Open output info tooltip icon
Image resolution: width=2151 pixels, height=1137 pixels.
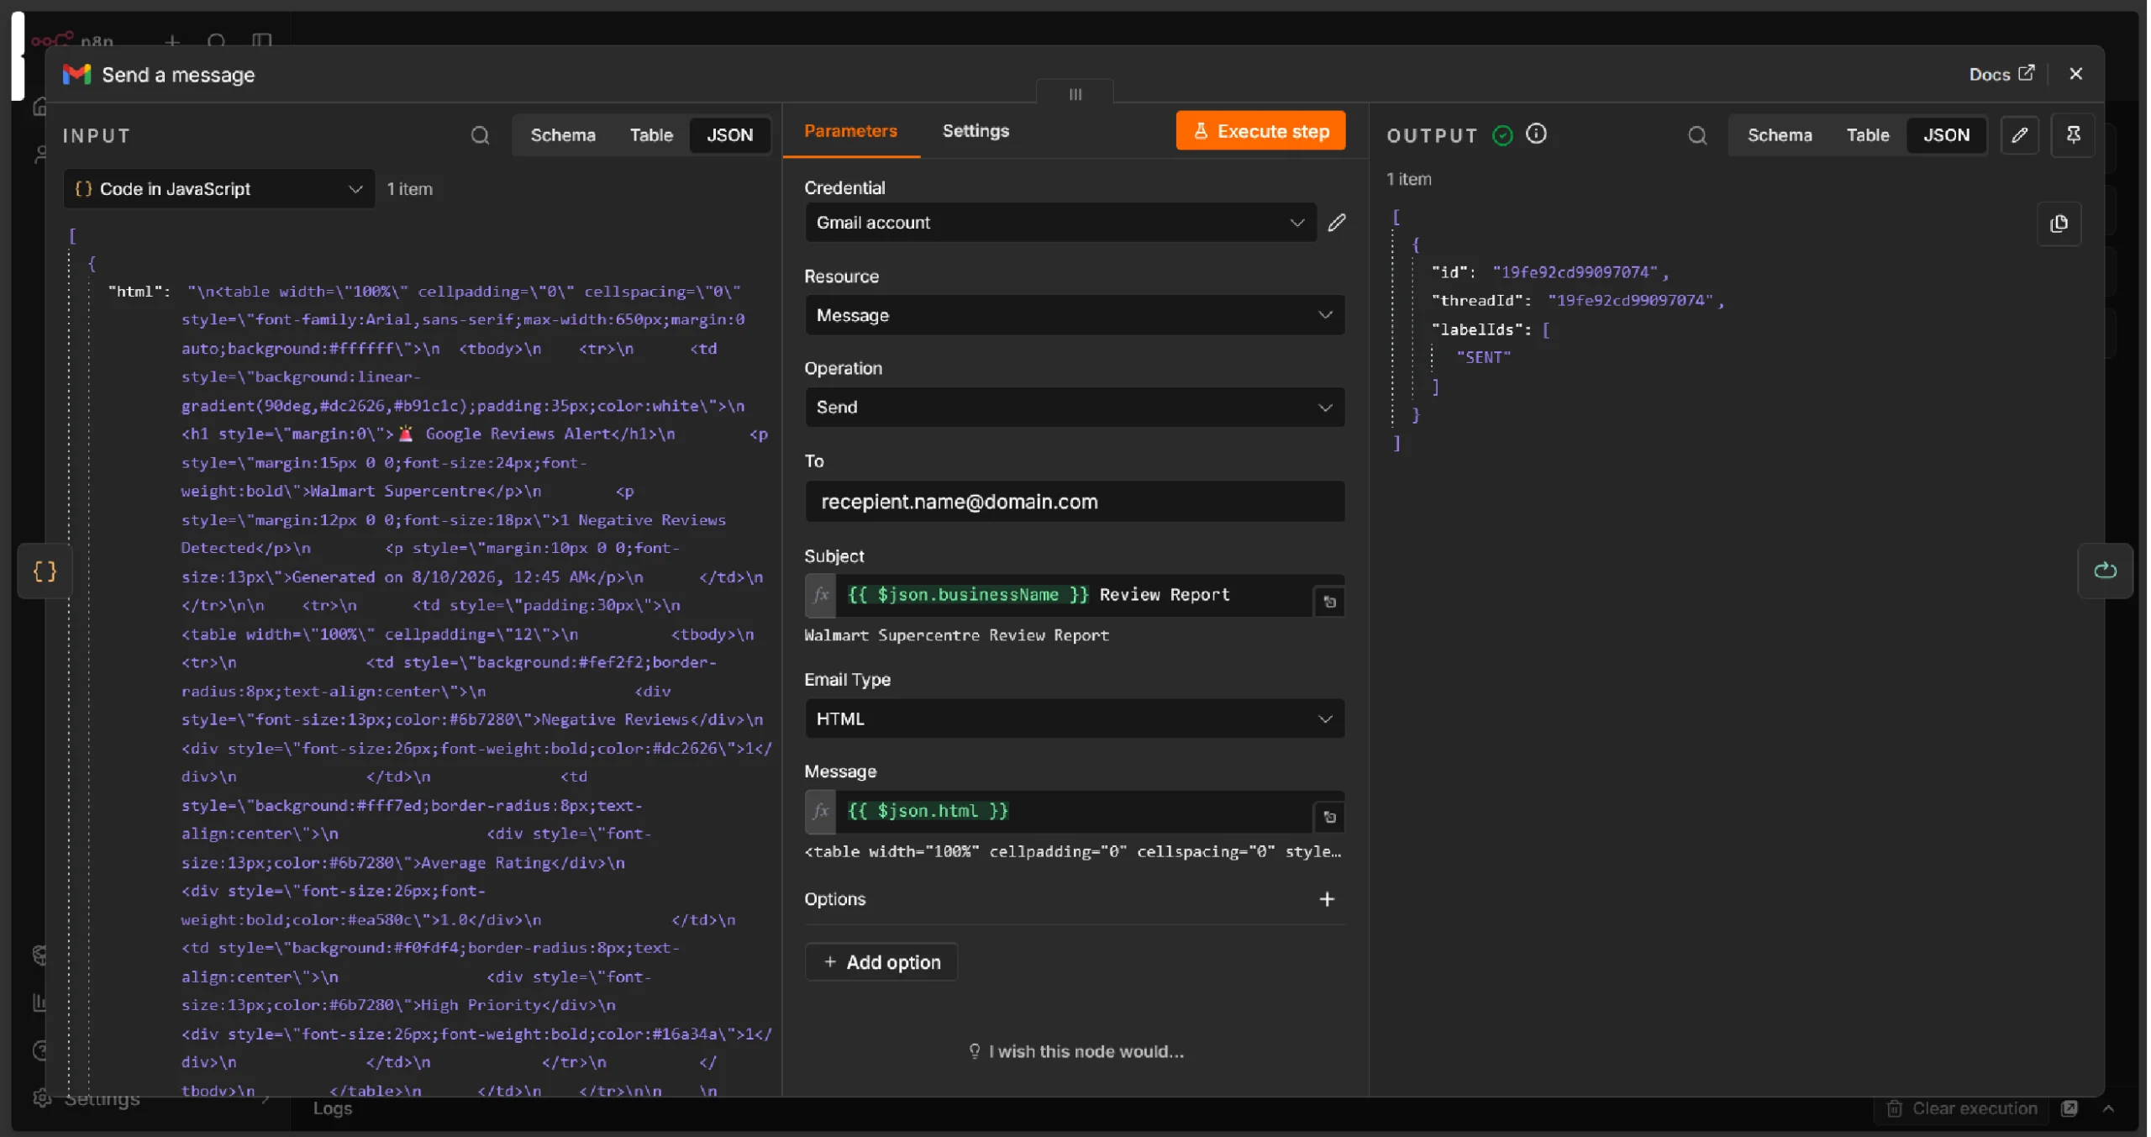point(1536,134)
